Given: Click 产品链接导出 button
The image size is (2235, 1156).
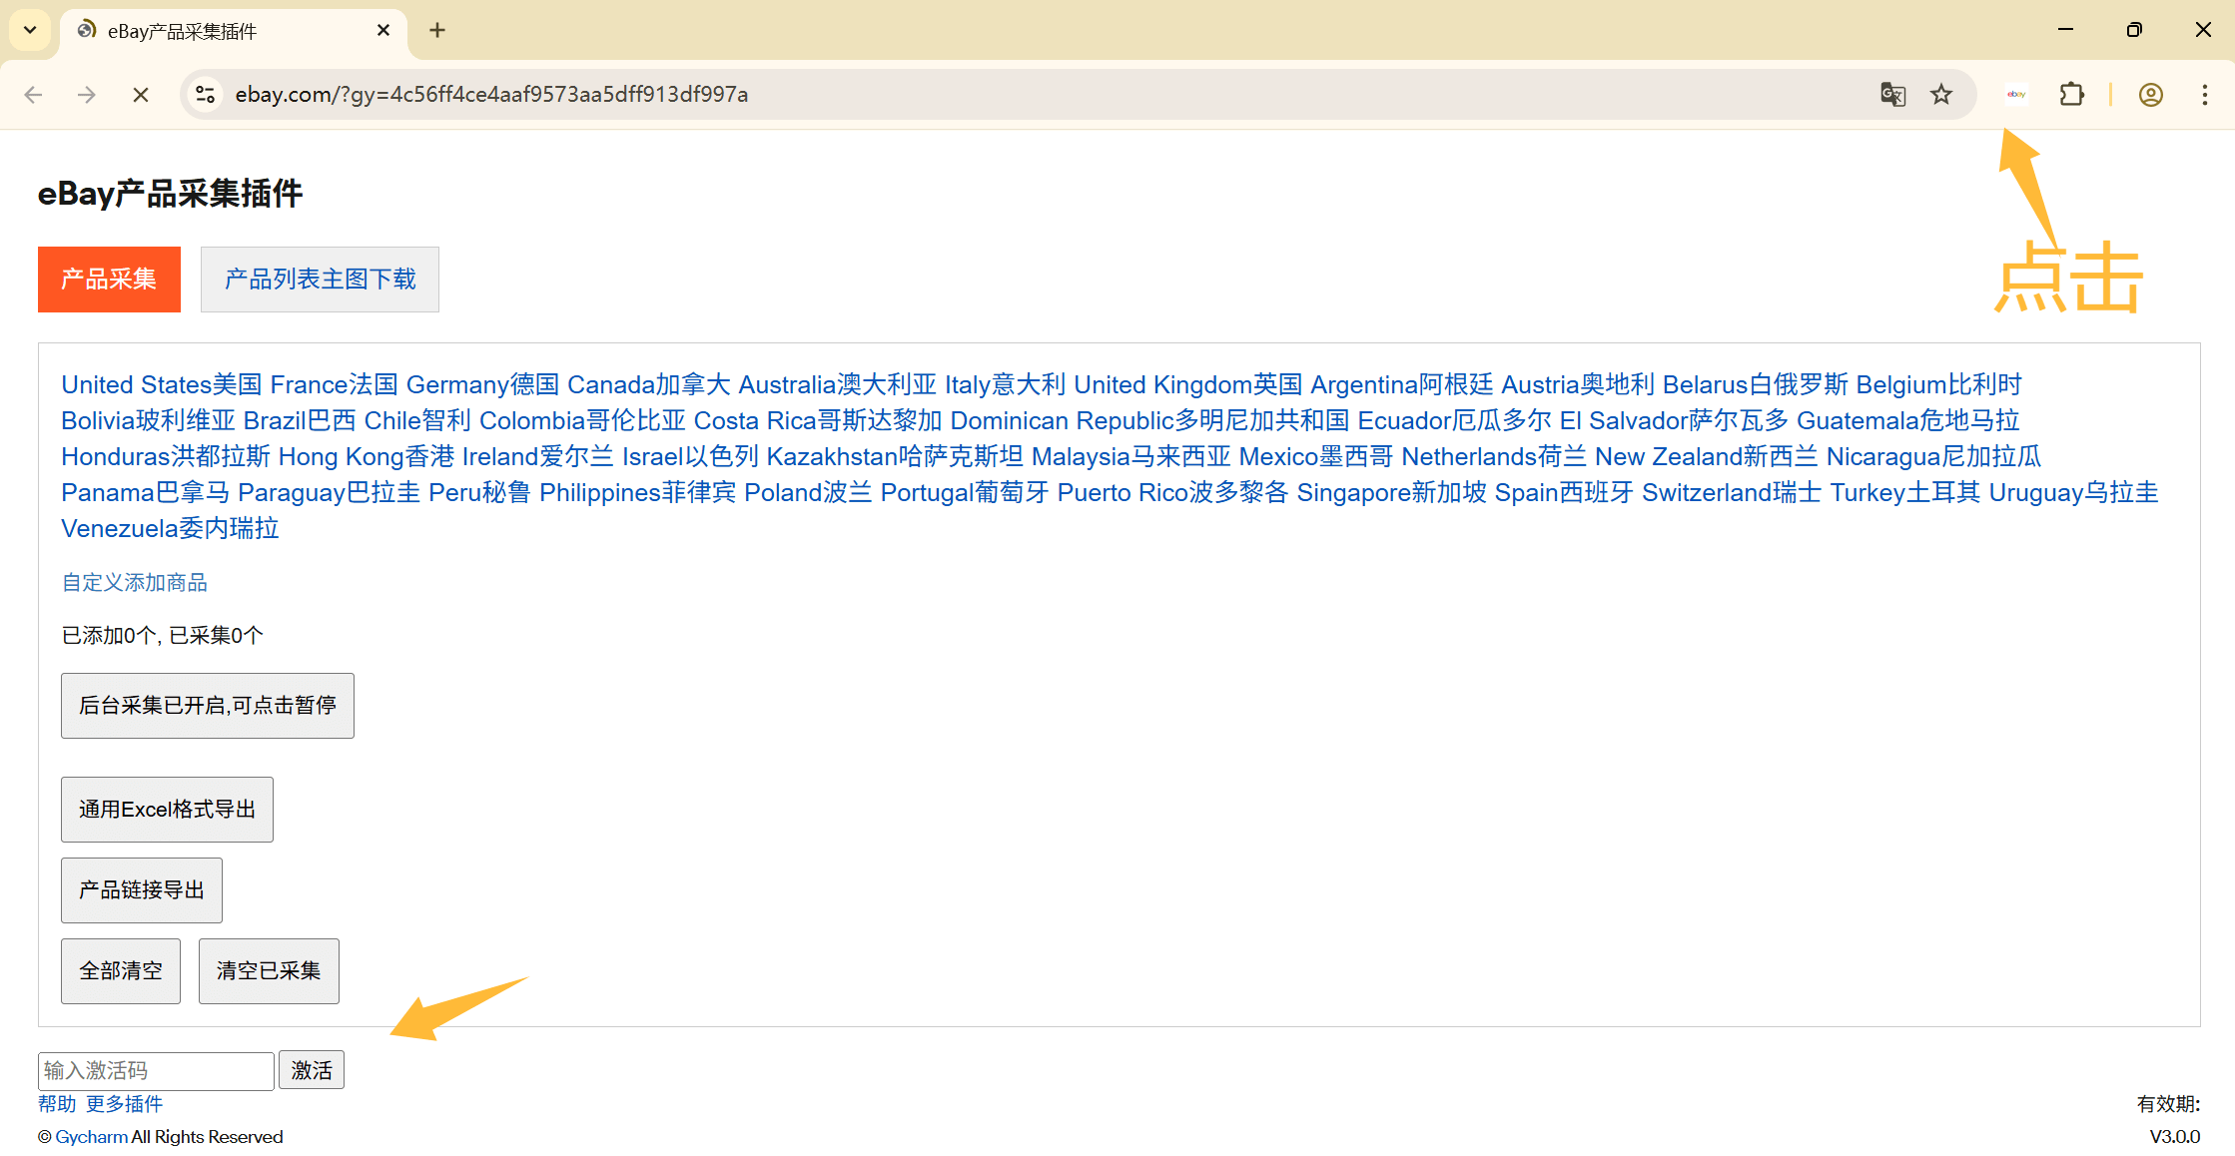Looking at the screenshot, I should click(x=142, y=890).
